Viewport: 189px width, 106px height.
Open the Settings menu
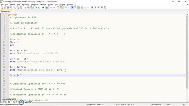(x=43, y=5)
